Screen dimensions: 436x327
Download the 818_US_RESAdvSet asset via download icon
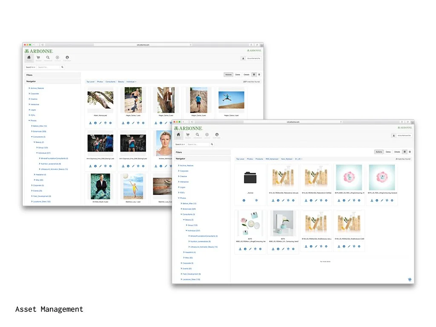(273, 200)
